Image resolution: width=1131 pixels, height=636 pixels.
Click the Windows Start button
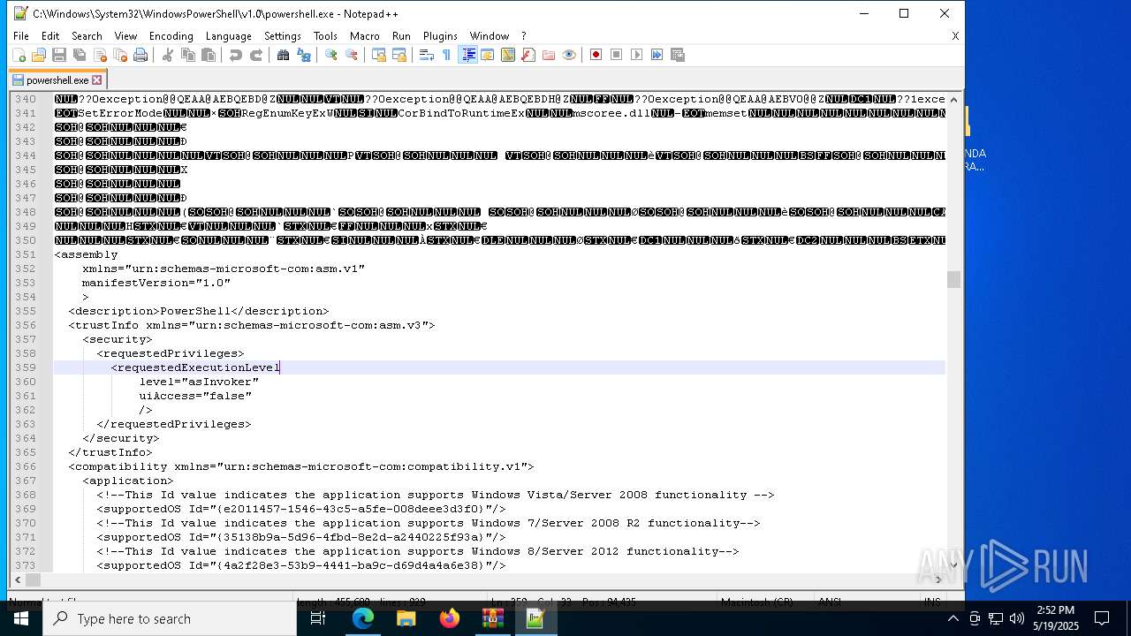[x=21, y=618]
